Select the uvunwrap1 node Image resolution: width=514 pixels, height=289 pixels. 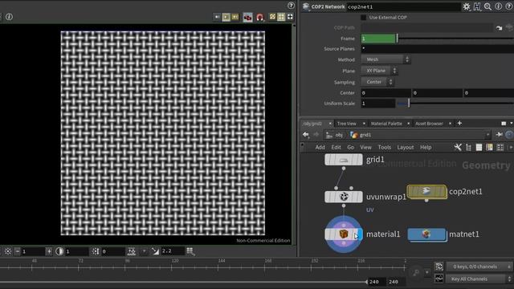point(344,197)
